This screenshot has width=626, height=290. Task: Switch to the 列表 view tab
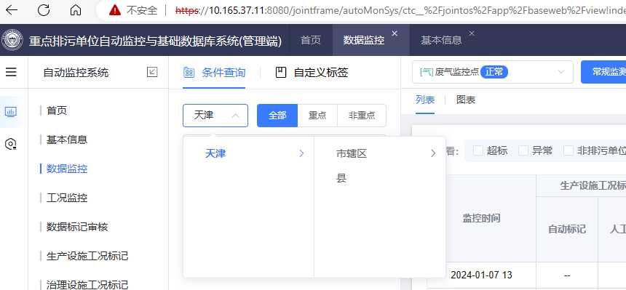pos(425,100)
